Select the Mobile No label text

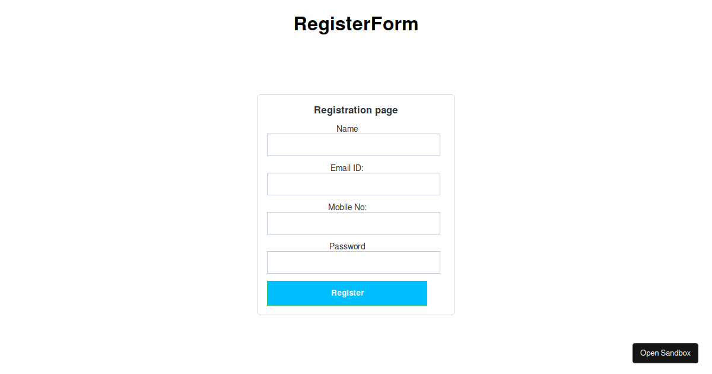tap(348, 207)
